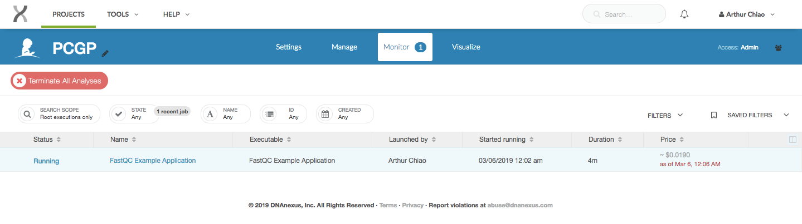Screen dimensions: 802x224
Task: Click the PCGP project title
Action: coord(75,48)
